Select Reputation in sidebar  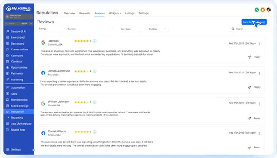18,112
